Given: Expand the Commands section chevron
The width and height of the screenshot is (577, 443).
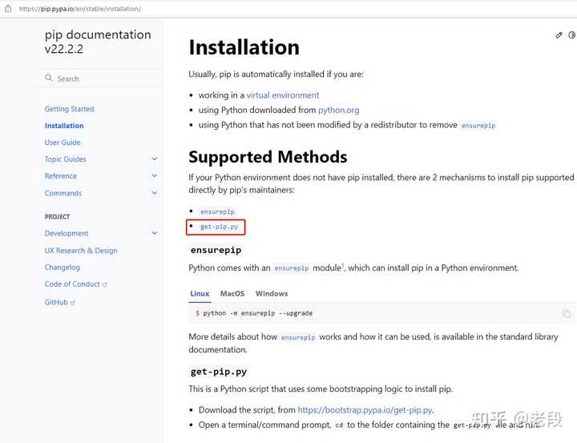Looking at the screenshot, I should [155, 193].
